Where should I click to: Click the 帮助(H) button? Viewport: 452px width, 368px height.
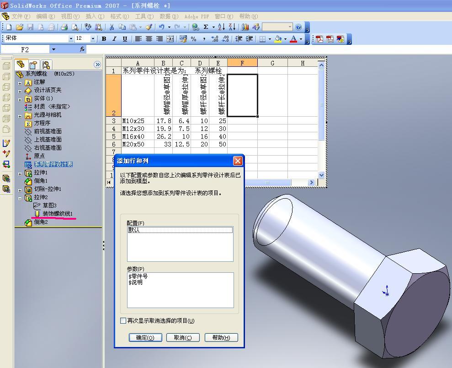pos(221,337)
